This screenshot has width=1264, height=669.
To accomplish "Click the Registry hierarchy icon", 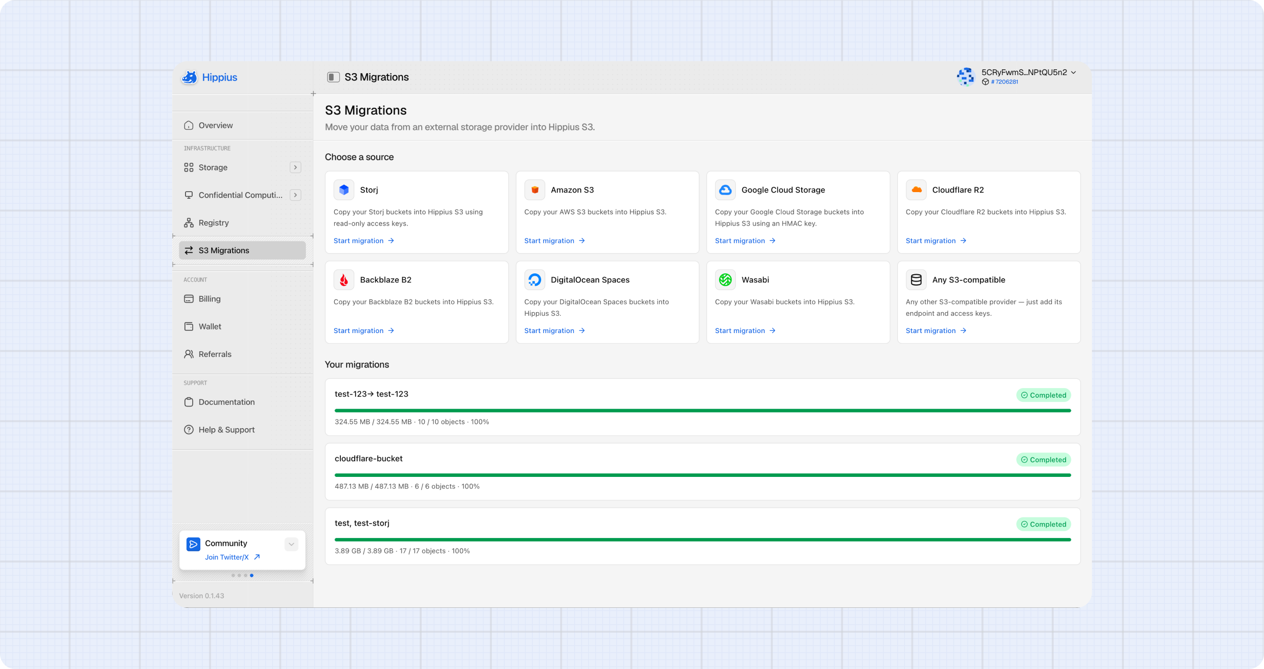I will click(188, 223).
